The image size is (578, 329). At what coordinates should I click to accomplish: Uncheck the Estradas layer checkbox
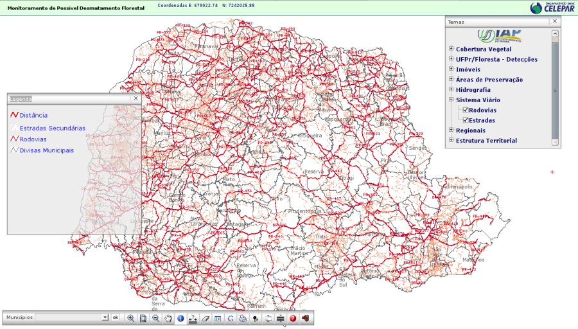tap(466, 120)
